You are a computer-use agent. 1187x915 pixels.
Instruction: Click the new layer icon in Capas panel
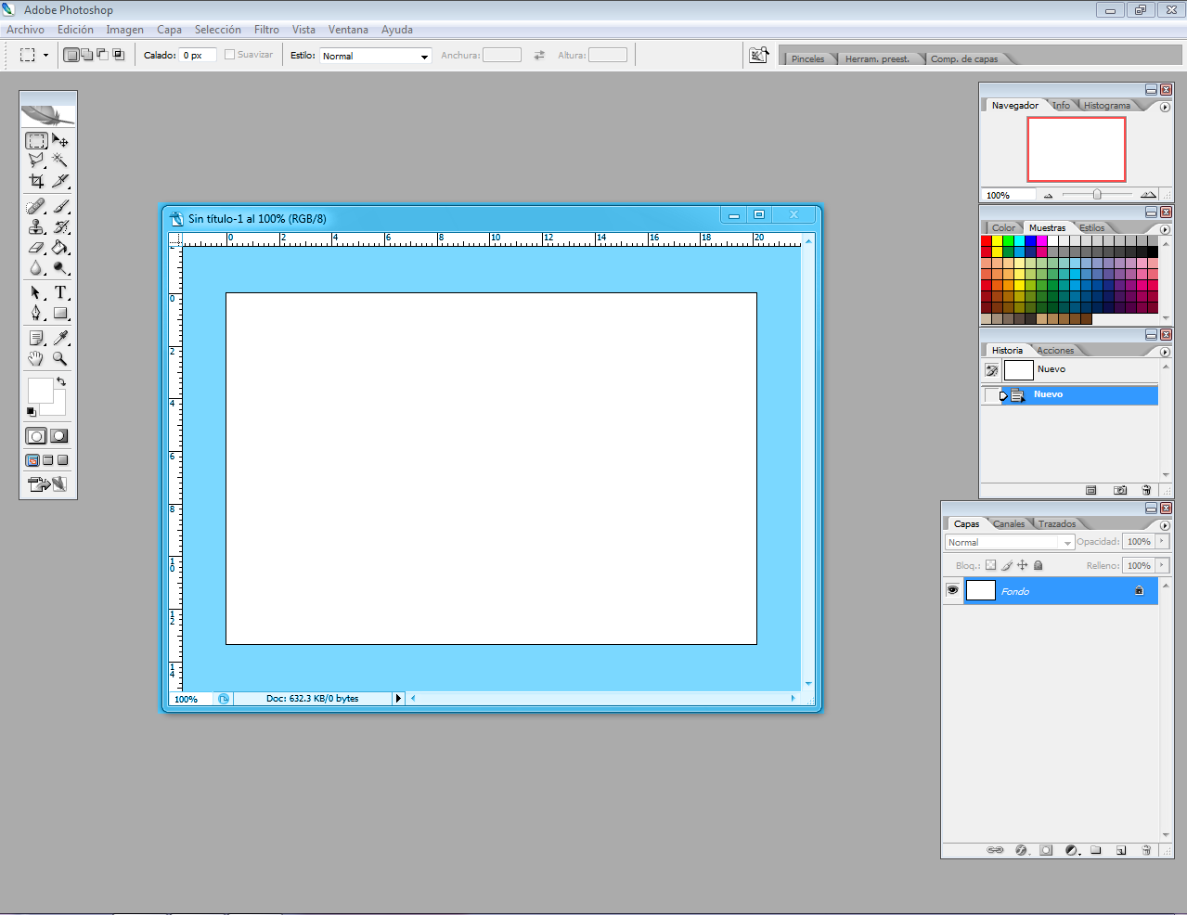pyautogui.click(x=1121, y=850)
